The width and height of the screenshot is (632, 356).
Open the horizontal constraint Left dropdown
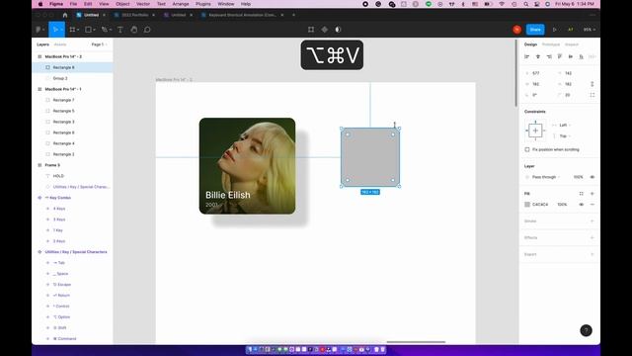click(x=565, y=126)
